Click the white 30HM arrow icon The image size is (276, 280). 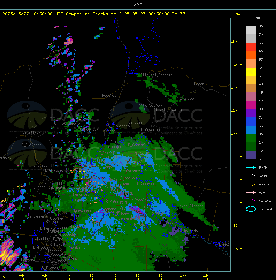click(251, 176)
